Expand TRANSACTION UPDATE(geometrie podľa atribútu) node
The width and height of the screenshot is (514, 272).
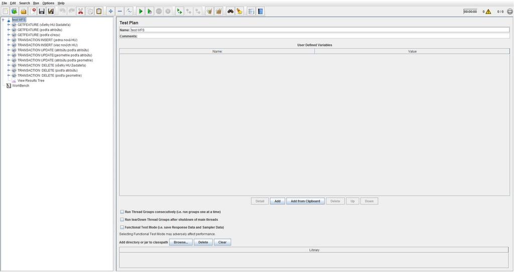9,55
